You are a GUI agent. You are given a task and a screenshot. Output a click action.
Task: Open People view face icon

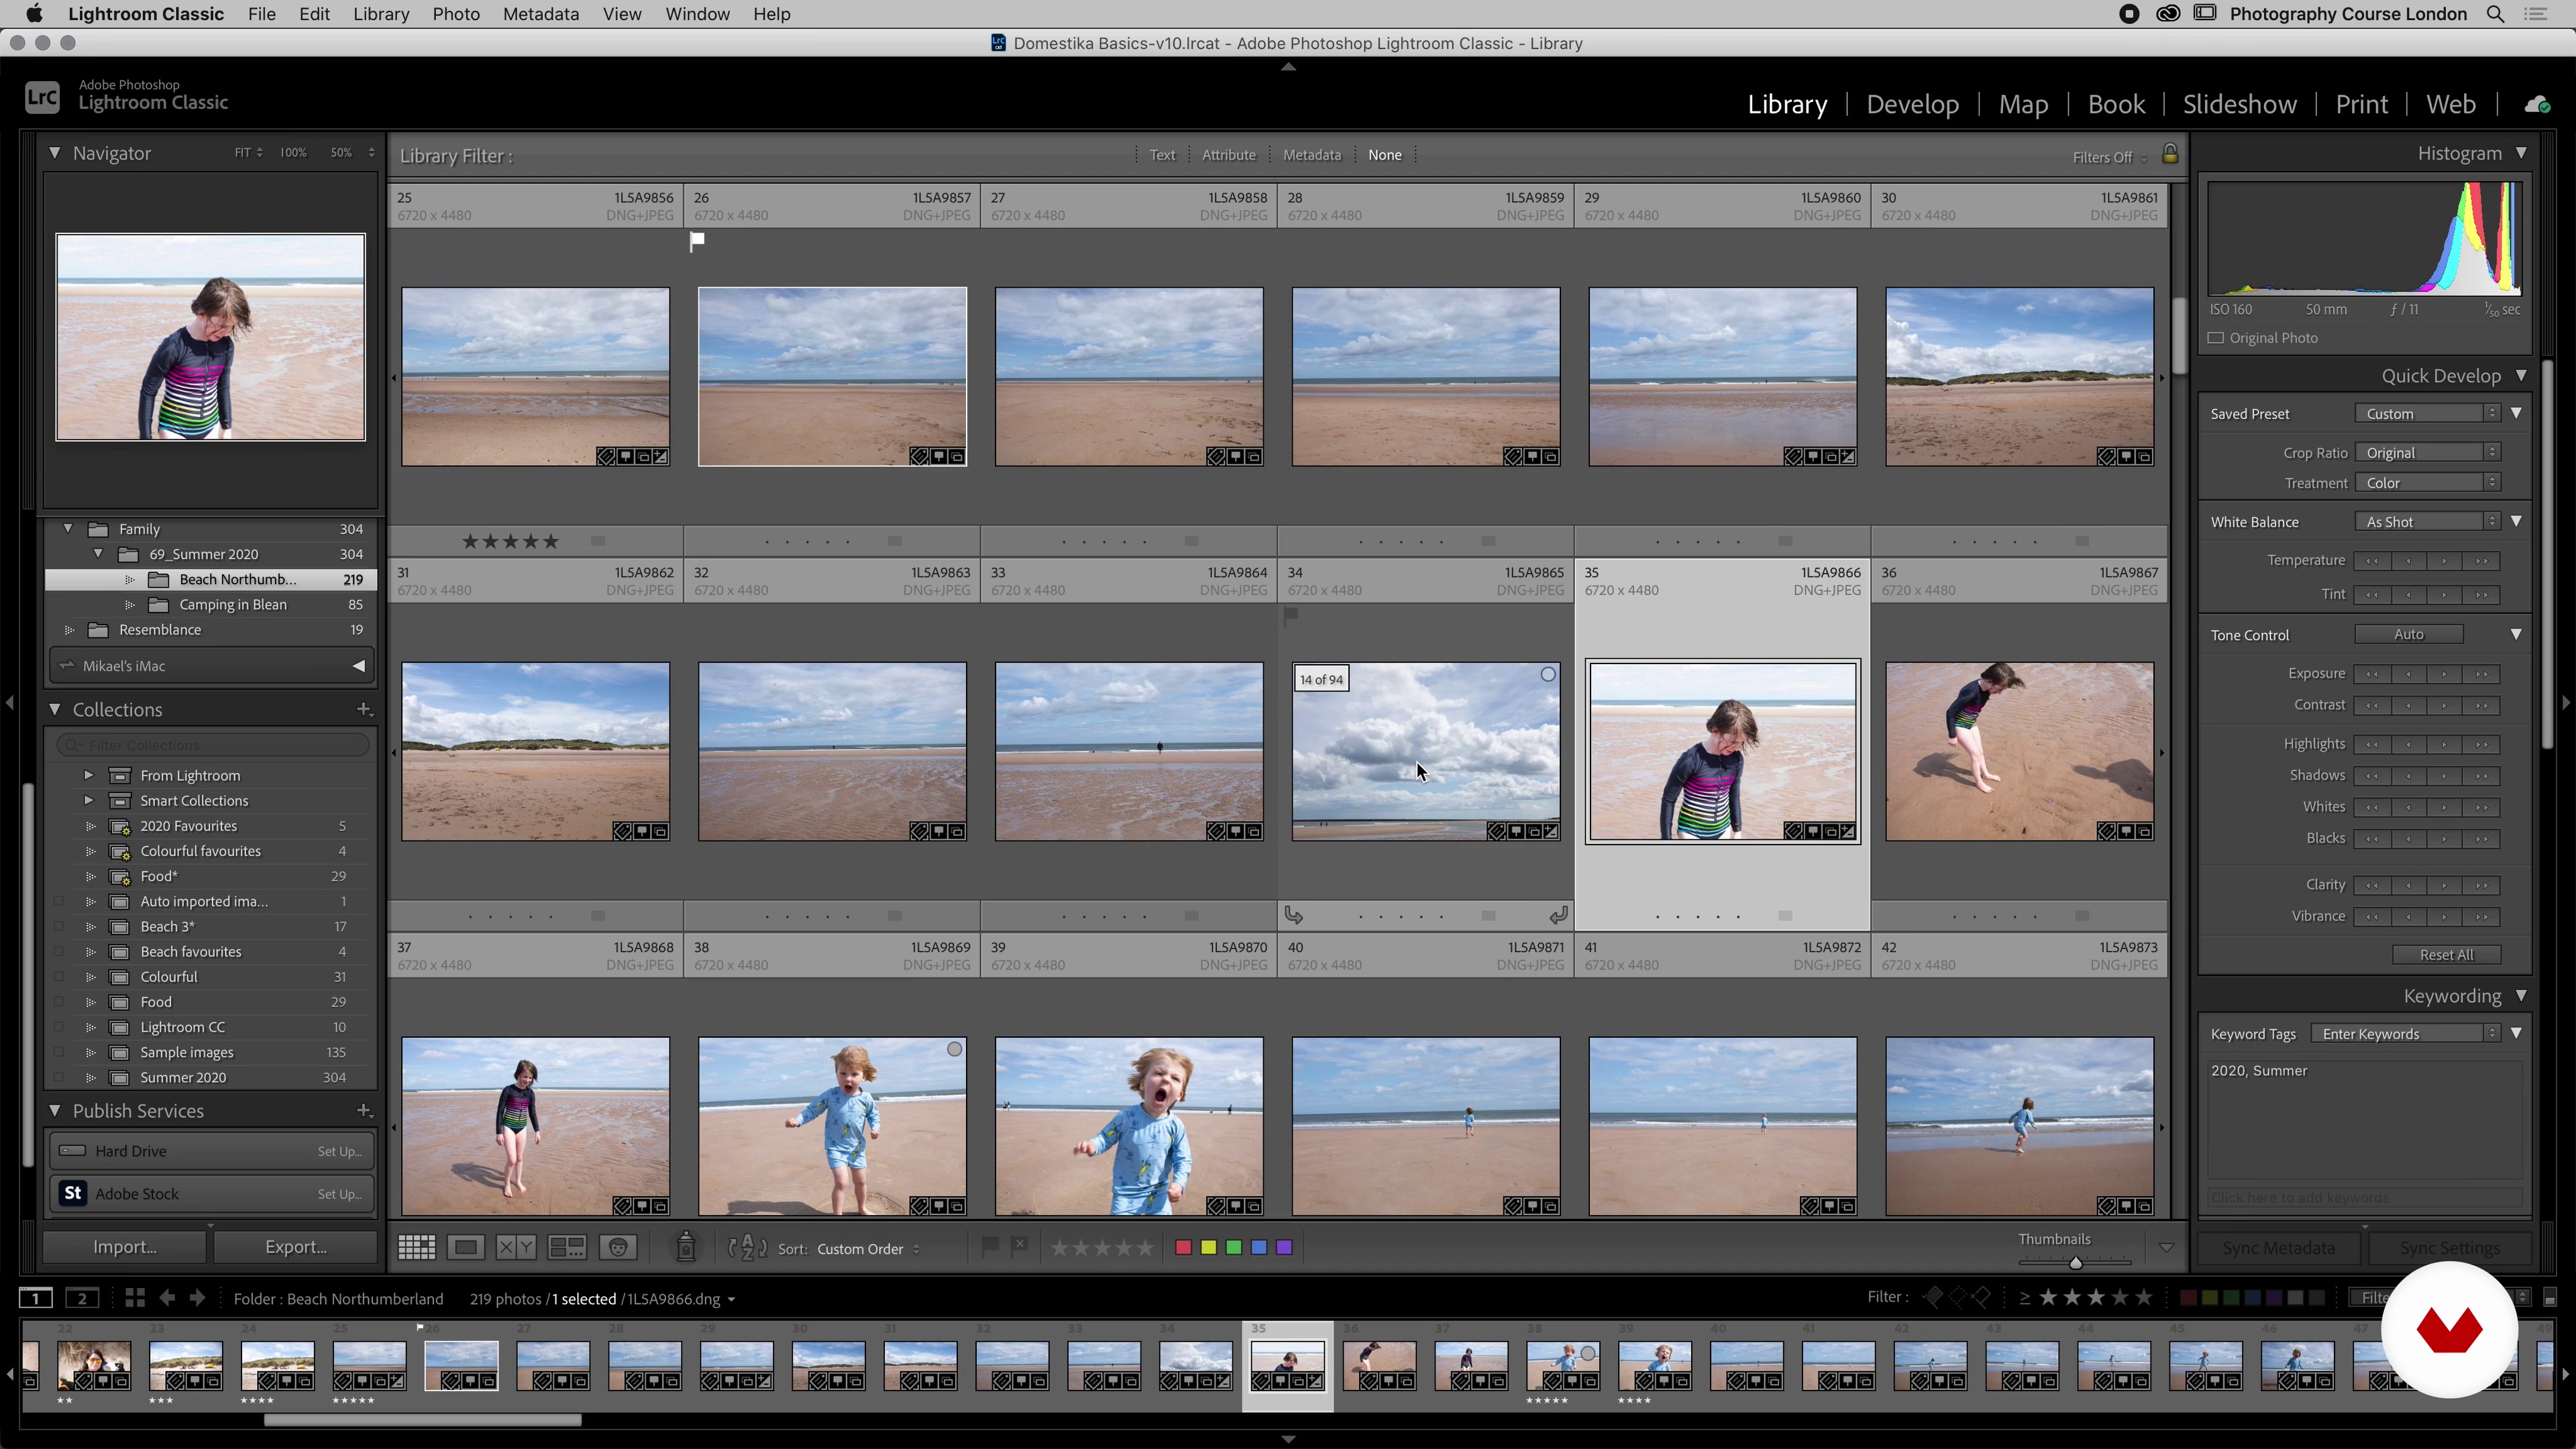click(x=619, y=1247)
